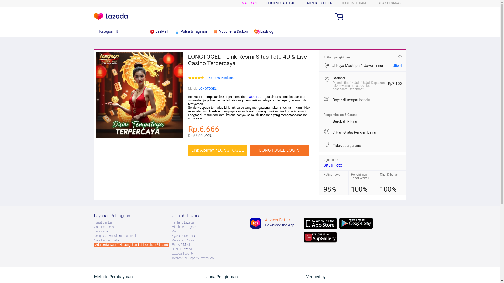Screen dimensions: 504x283
Task: Click the Laz app icon in footer
Action: coord(255,223)
